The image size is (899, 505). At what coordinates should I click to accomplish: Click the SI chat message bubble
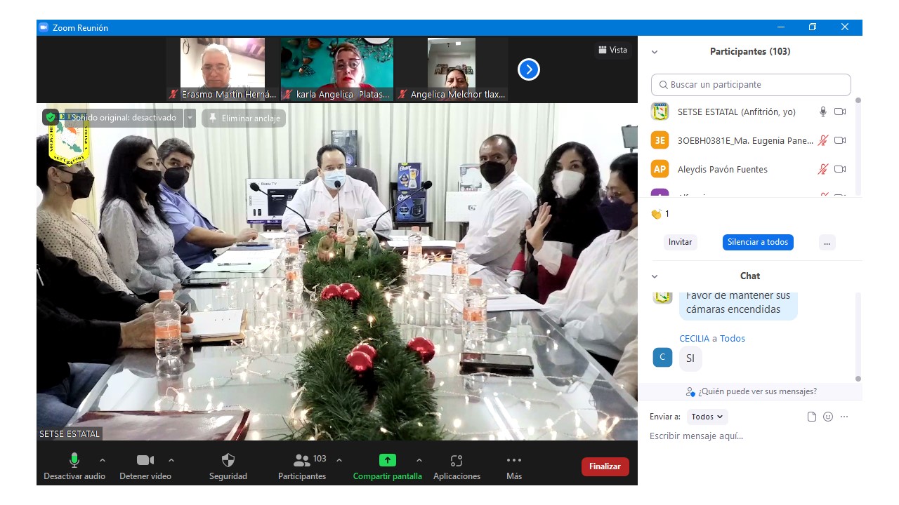tap(690, 358)
